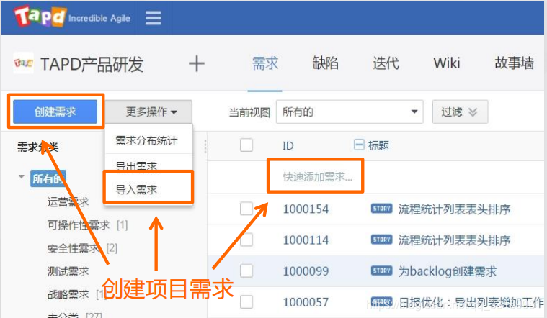Click the TAPD产品研发 project title
Image resolution: width=547 pixels, height=318 pixels.
pos(92,64)
